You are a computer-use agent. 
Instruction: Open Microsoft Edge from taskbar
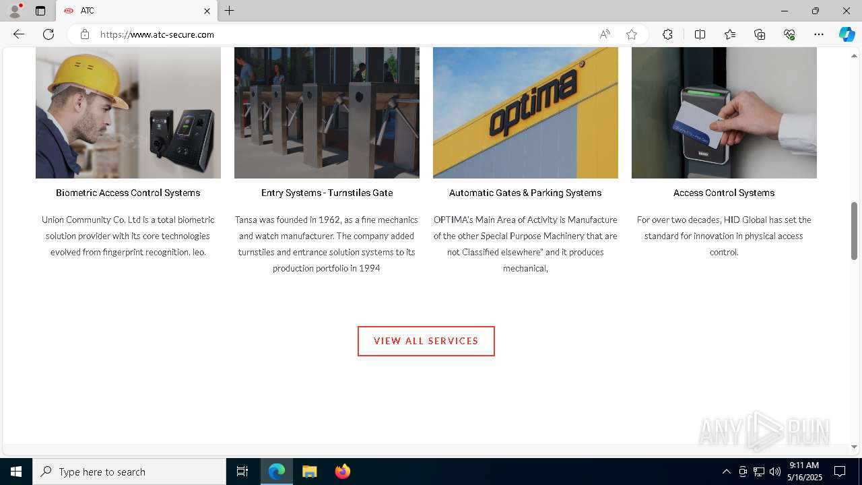point(277,472)
